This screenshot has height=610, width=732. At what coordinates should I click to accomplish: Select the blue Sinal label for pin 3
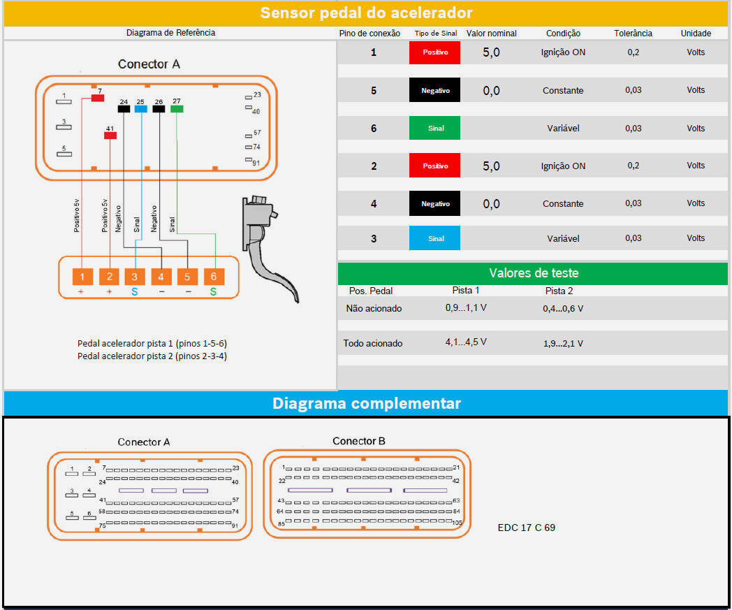(434, 238)
